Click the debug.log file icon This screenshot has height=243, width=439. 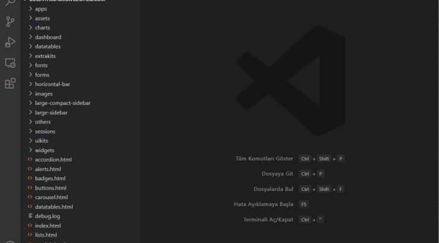pos(30,216)
